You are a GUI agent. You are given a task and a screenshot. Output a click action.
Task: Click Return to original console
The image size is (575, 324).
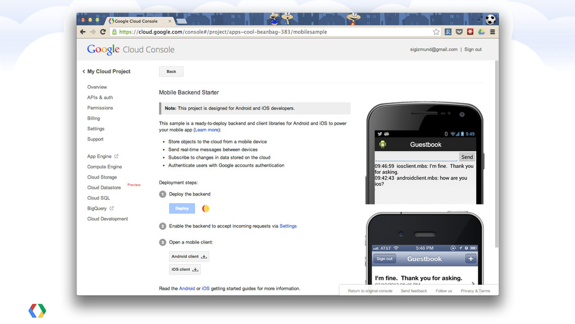click(x=370, y=291)
